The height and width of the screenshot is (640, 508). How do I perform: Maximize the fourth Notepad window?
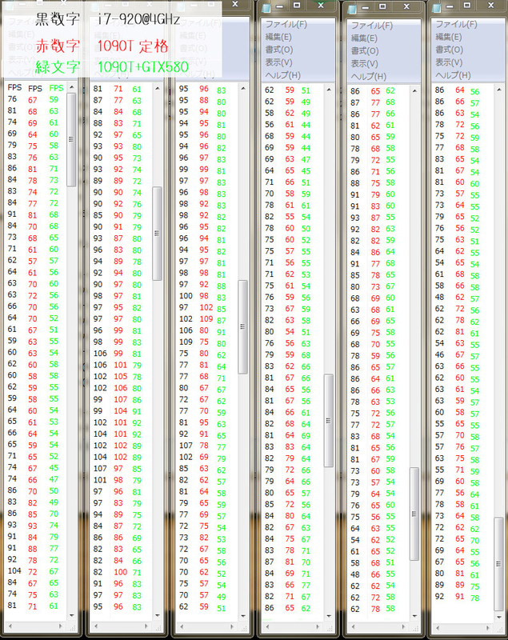tap(297, 6)
